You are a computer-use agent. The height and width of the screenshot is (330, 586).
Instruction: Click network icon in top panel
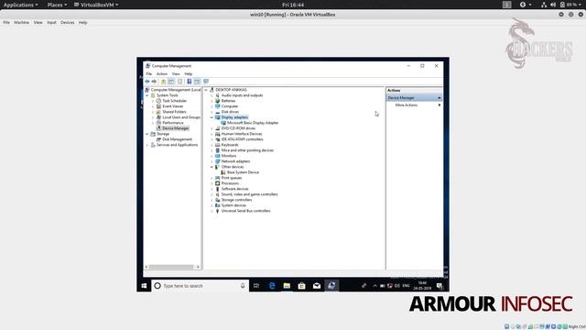(x=544, y=5)
